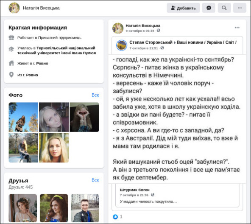Viewport: 251px width, 224px height.
Task: Open post options three-dots menu
Action: click(237, 28)
